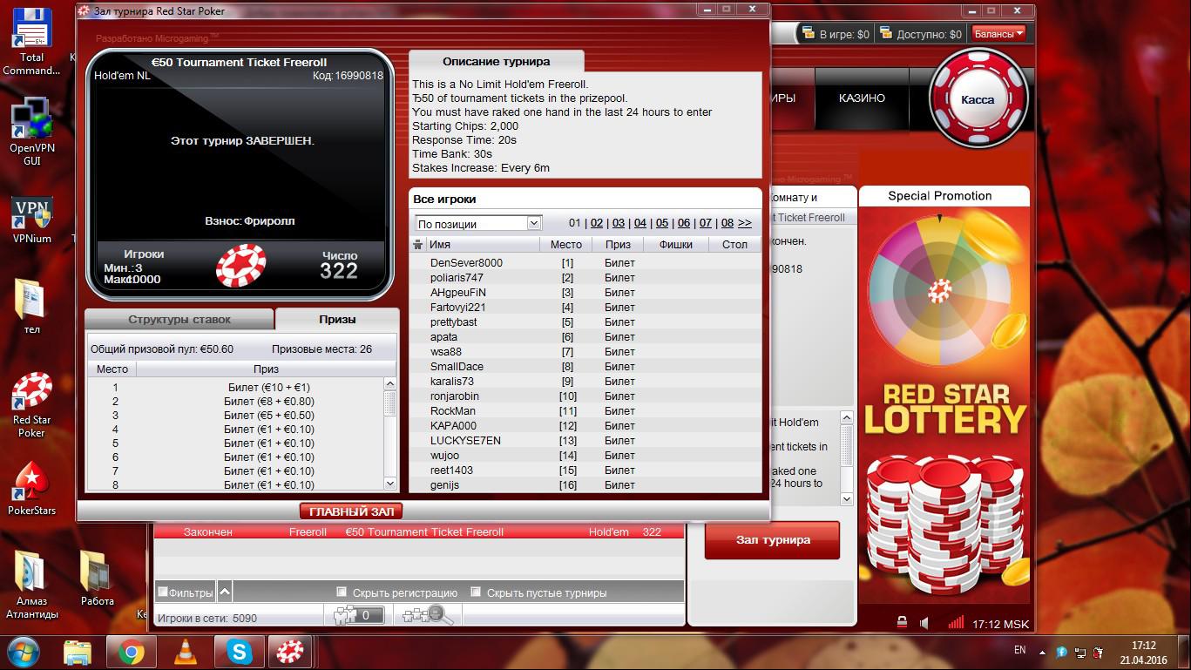Click the player icon column header
This screenshot has height=670, width=1191.
[417, 245]
